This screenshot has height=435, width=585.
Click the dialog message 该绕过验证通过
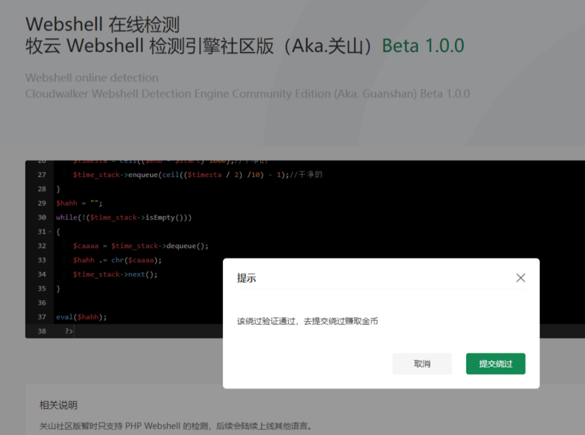(x=308, y=321)
